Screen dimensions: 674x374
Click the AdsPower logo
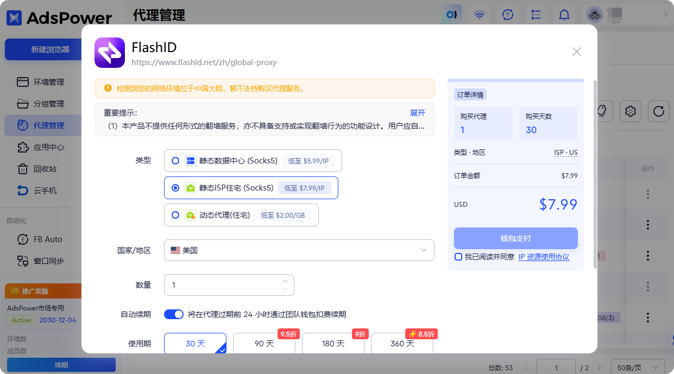[59, 17]
